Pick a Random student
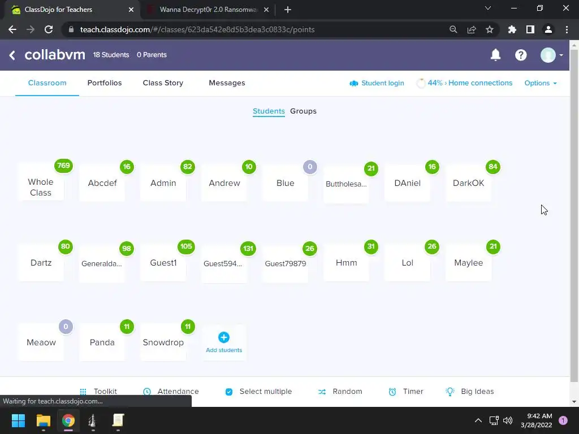 340,392
